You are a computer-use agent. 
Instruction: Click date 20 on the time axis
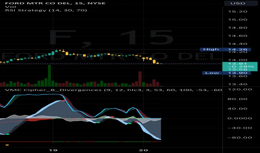click(143, 150)
